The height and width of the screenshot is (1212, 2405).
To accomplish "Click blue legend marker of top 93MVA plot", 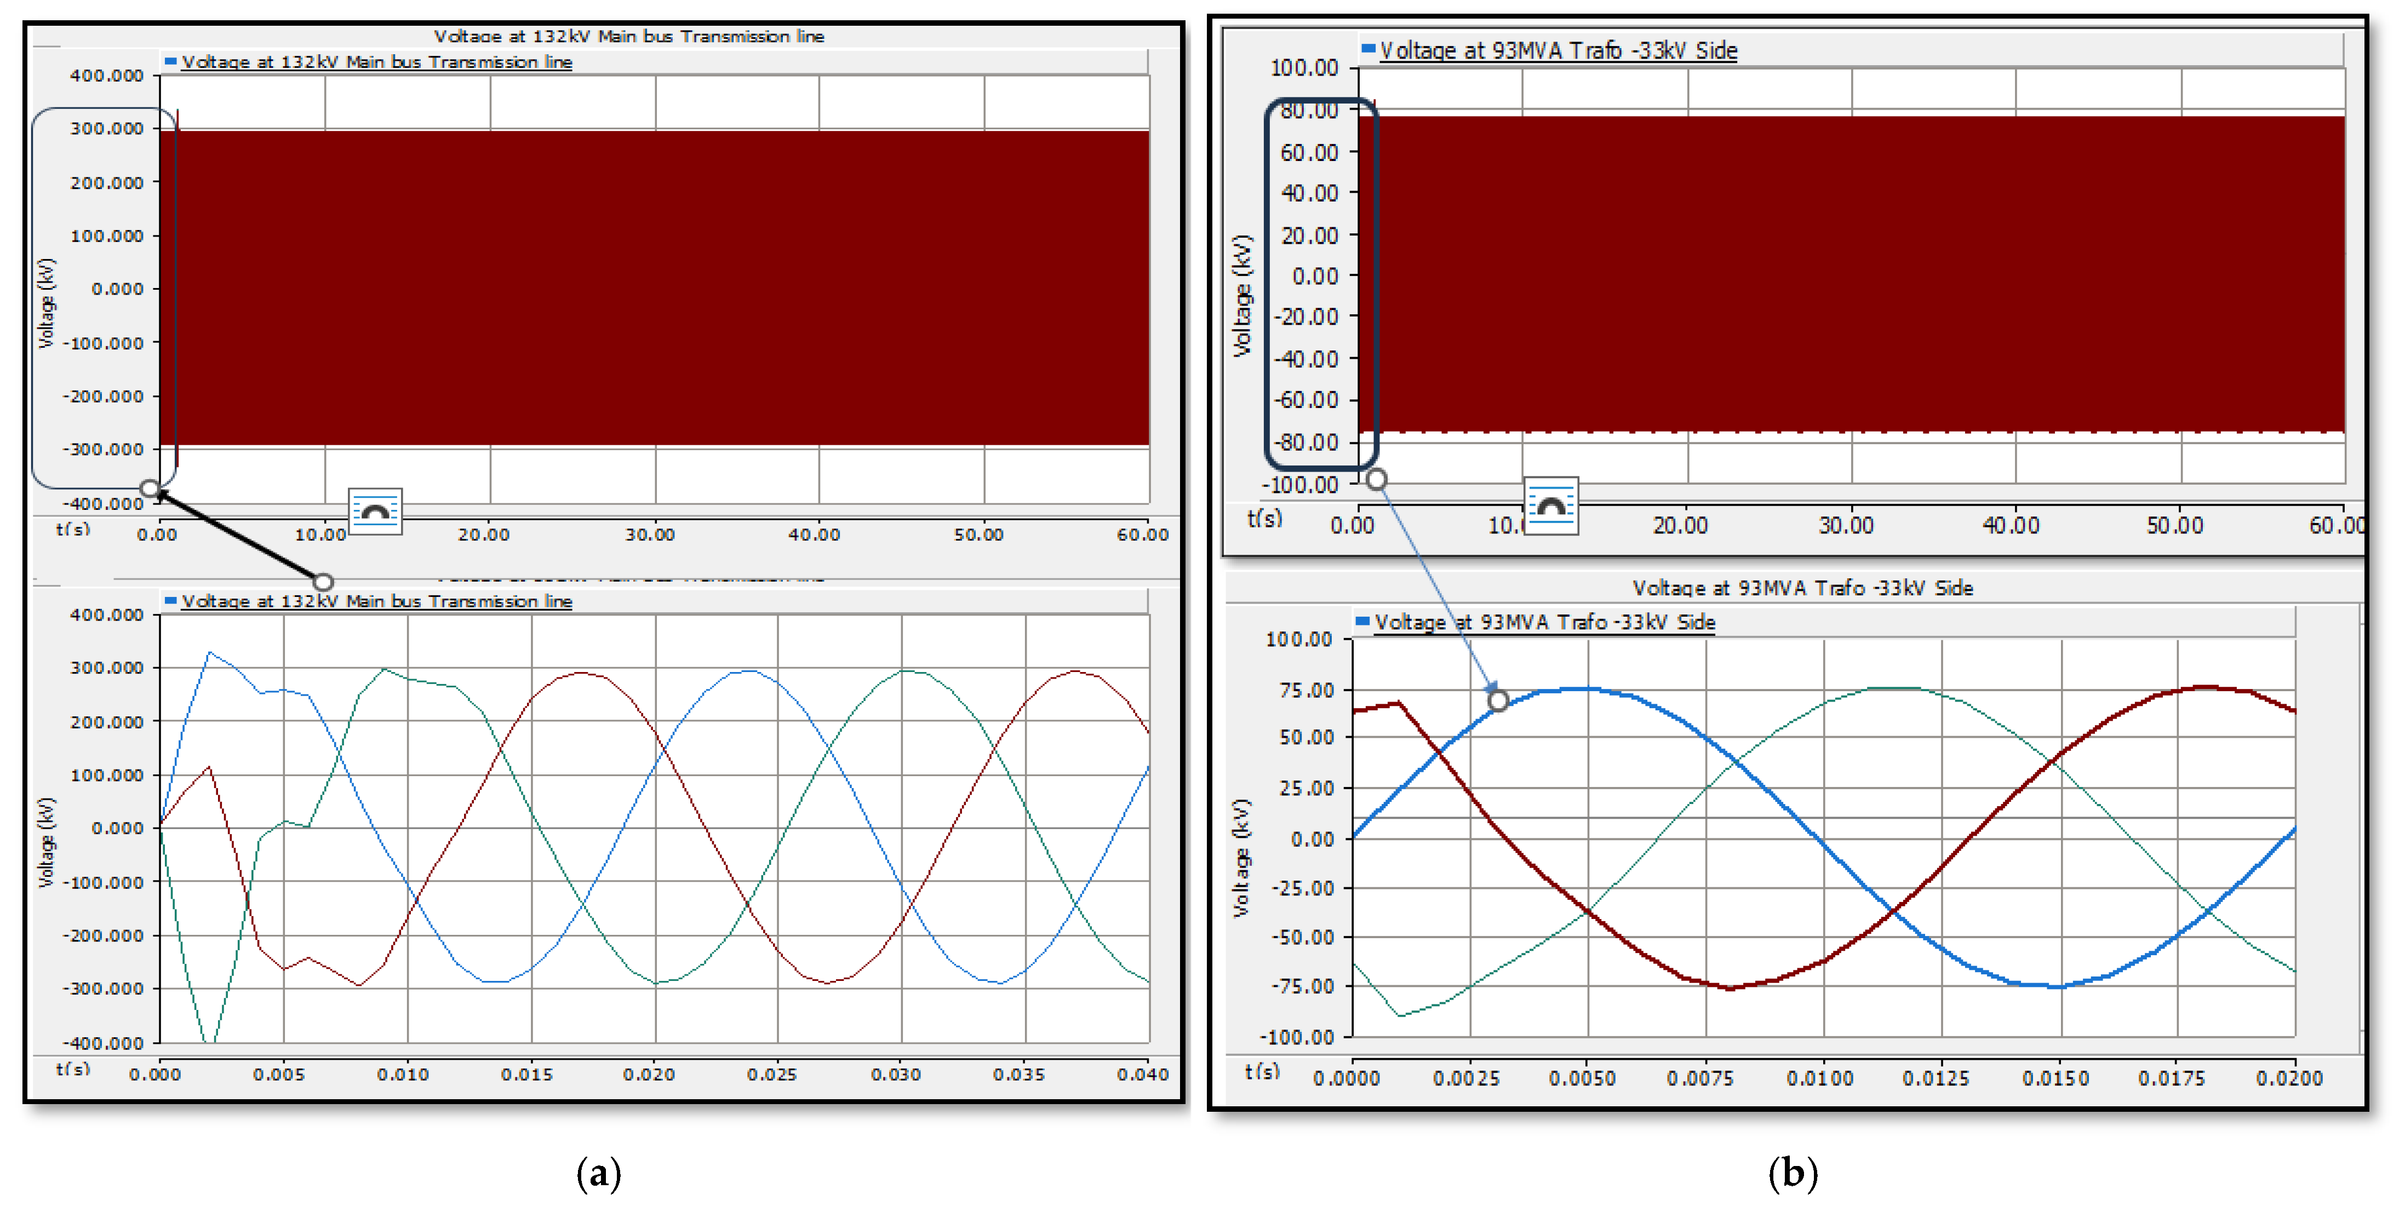I will 1368,49.
